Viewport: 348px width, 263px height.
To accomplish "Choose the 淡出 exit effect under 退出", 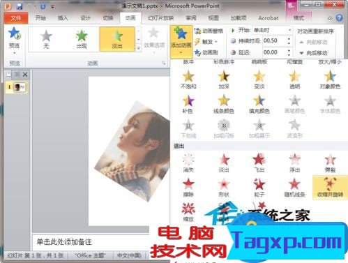I will (x=224, y=163).
